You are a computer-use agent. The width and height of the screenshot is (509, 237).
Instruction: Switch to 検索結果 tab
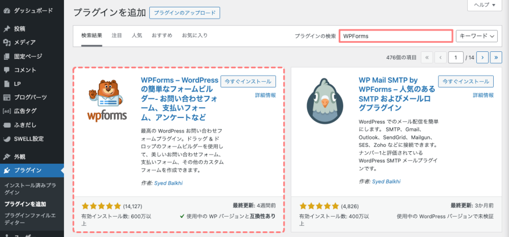point(92,36)
